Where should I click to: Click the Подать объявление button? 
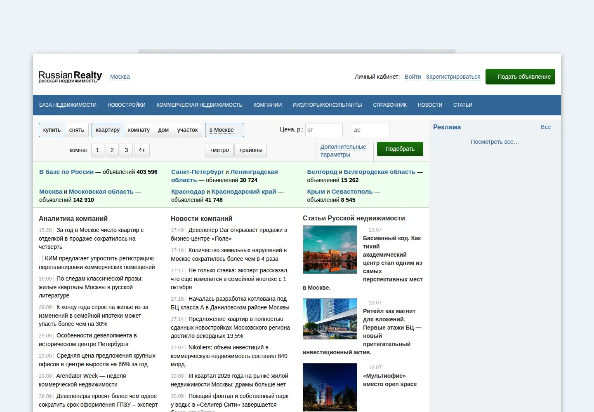(x=520, y=77)
